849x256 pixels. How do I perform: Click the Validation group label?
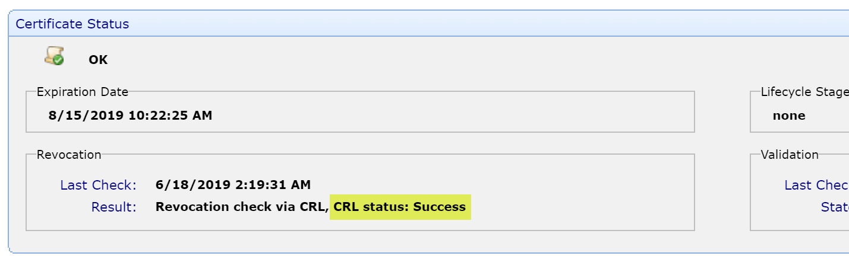click(x=790, y=155)
